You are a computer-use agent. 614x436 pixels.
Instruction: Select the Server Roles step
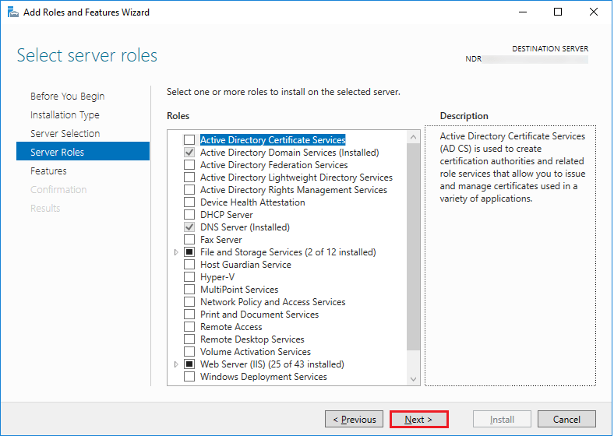tap(83, 151)
